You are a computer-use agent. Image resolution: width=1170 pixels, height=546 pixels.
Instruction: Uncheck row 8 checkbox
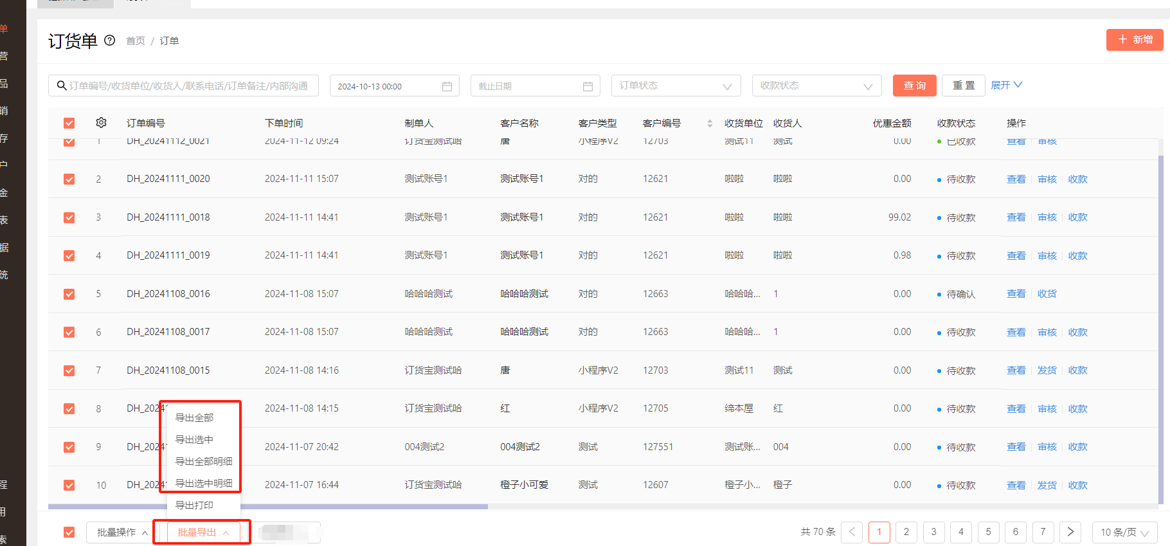pos(69,408)
